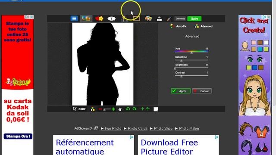Click the Stampa Ora! button
The width and height of the screenshot is (276, 155).
coord(18,136)
